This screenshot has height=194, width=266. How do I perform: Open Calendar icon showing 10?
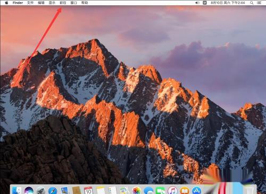[88, 191]
